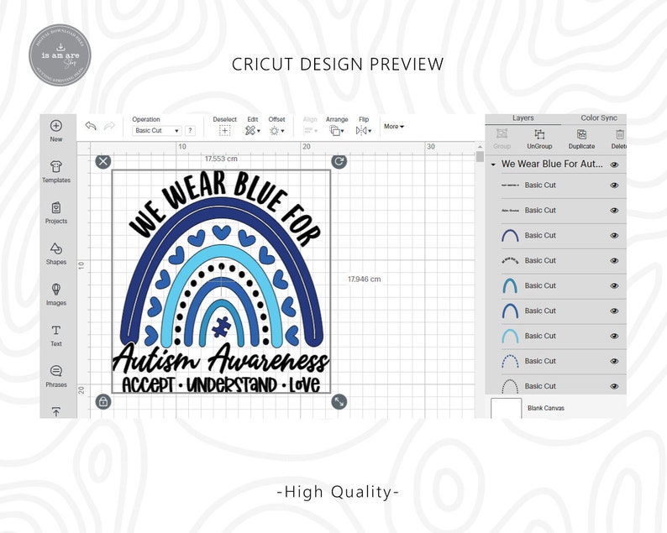Hide the light blue arch Basic Cut layer
Image resolution: width=667 pixels, height=533 pixels.
click(x=614, y=336)
